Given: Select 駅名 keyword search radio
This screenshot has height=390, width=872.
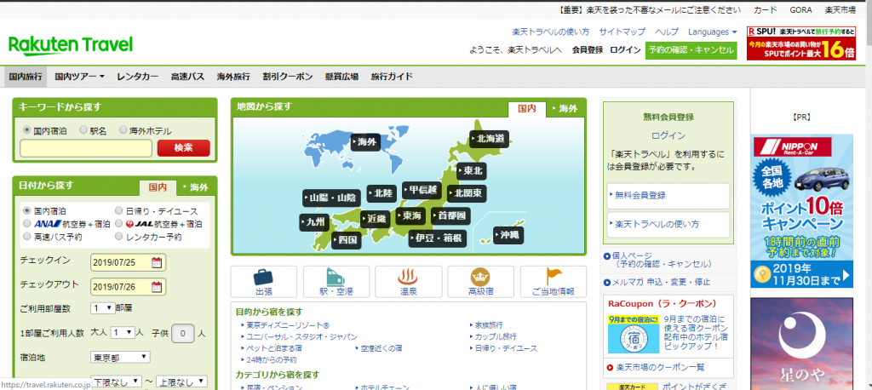Looking at the screenshot, I should (83, 130).
